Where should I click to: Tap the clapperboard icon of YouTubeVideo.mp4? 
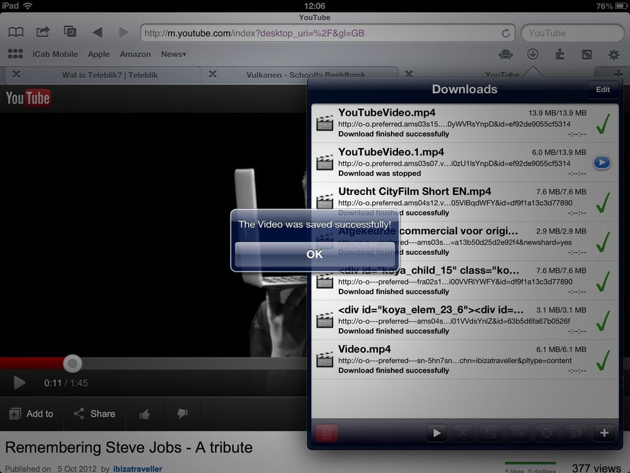point(325,123)
